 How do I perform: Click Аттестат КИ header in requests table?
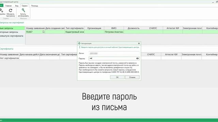point(173,28)
